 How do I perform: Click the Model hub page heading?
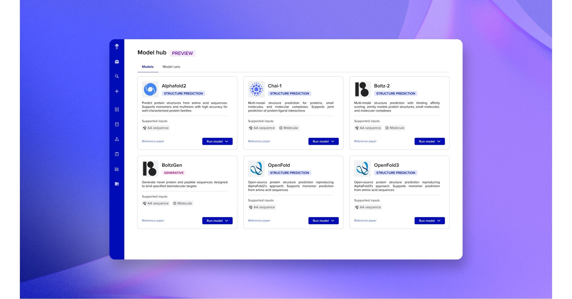(152, 53)
